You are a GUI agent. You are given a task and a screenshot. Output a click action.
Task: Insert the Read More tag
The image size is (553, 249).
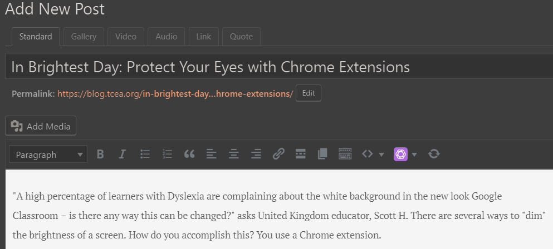(x=301, y=154)
